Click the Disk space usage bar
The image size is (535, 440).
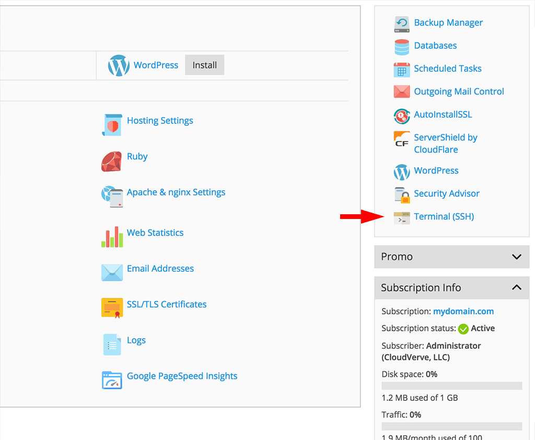[x=452, y=386]
